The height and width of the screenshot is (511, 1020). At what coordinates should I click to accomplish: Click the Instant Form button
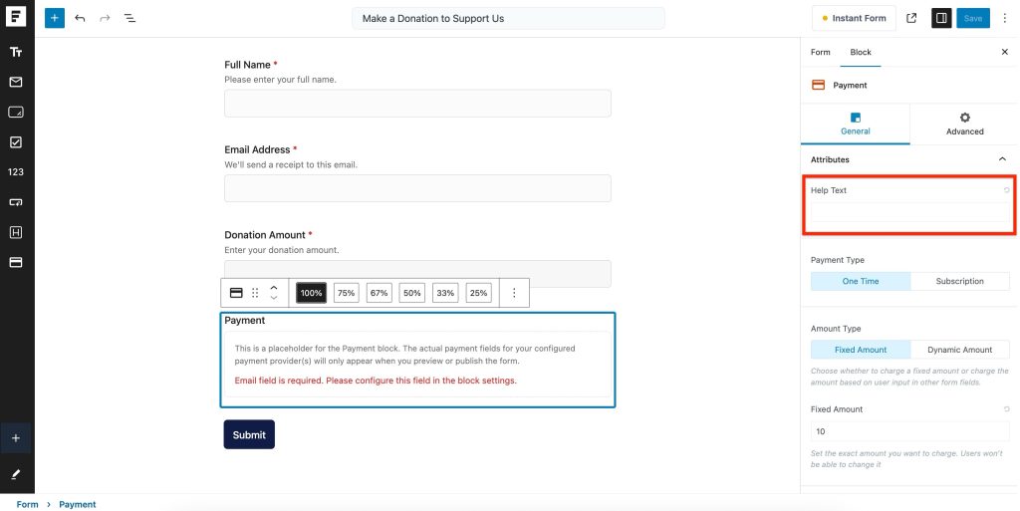[x=854, y=18]
